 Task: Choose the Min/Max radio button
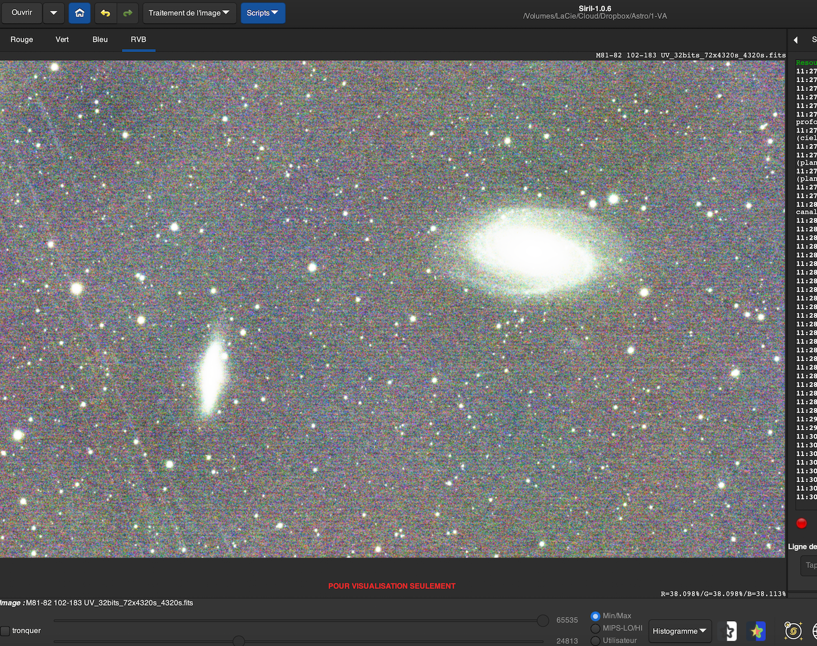[x=595, y=616]
